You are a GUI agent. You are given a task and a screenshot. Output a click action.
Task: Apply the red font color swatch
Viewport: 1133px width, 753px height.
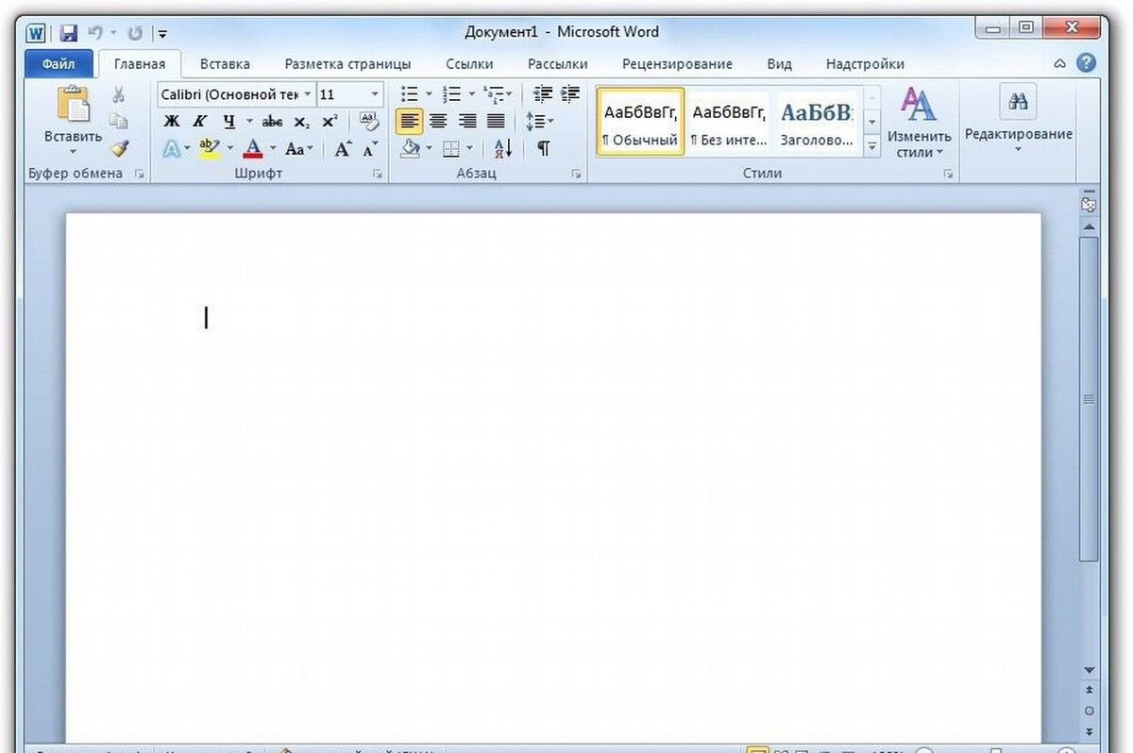coord(253,148)
